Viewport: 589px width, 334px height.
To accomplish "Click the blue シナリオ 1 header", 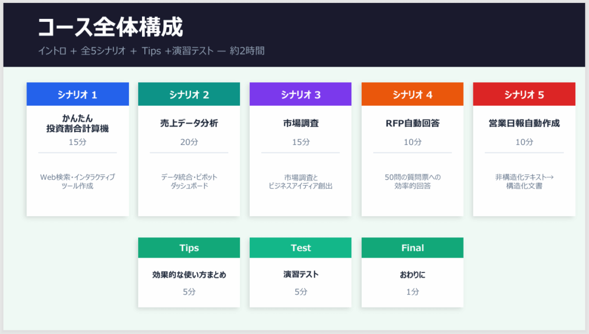I will point(78,95).
